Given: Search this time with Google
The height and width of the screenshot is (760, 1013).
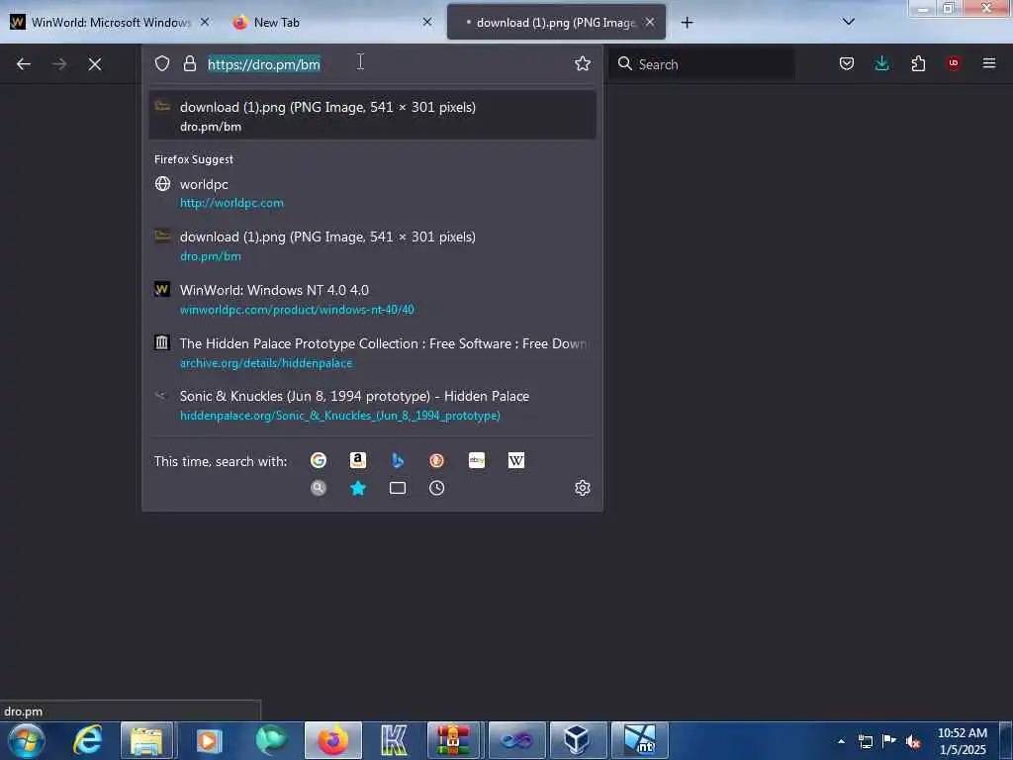Looking at the screenshot, I should point(319,460).
